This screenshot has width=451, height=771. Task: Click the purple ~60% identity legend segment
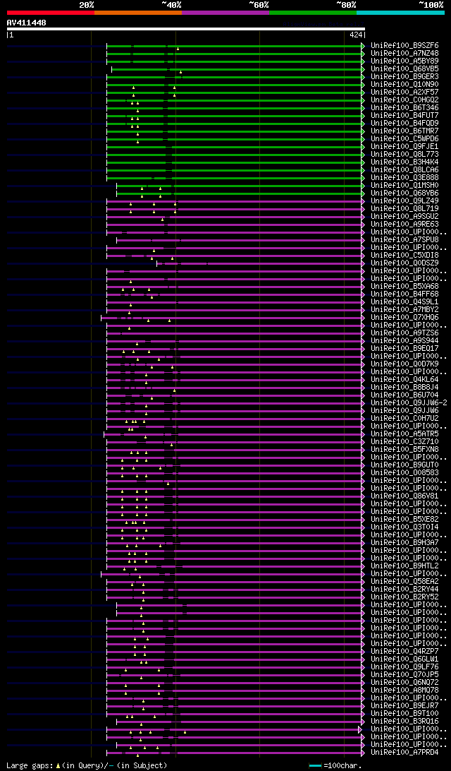[x=225, y=12]
